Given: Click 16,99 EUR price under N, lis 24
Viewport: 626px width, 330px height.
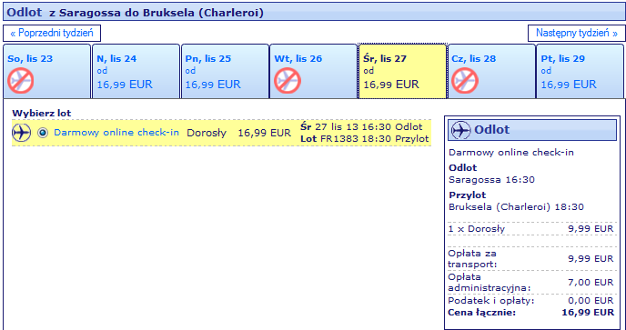Looking at the screenshot, I should click(125, 85).
